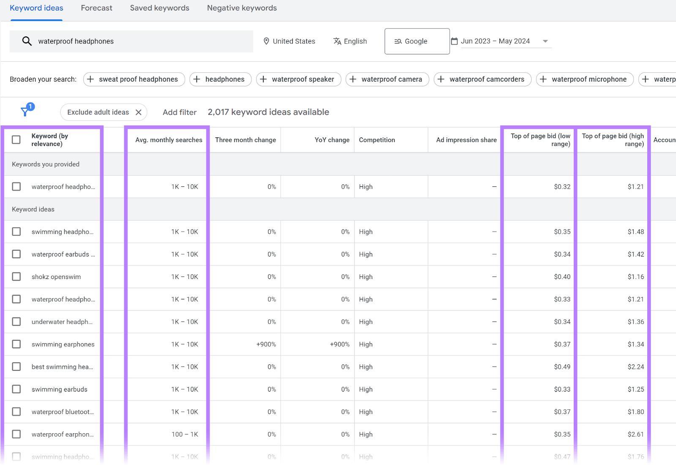
Task: Check the underwater headphones checkbox
Action: click(x=16, y=322)
